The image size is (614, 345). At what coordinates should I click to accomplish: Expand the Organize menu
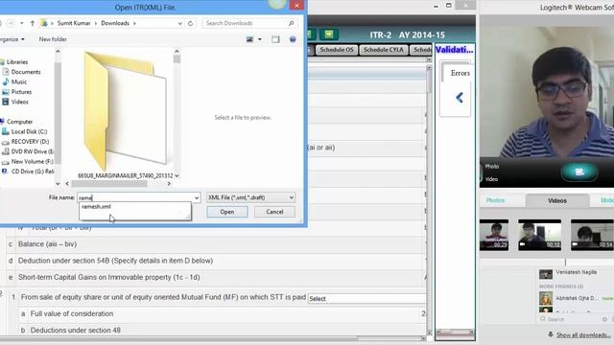(12, 39)
